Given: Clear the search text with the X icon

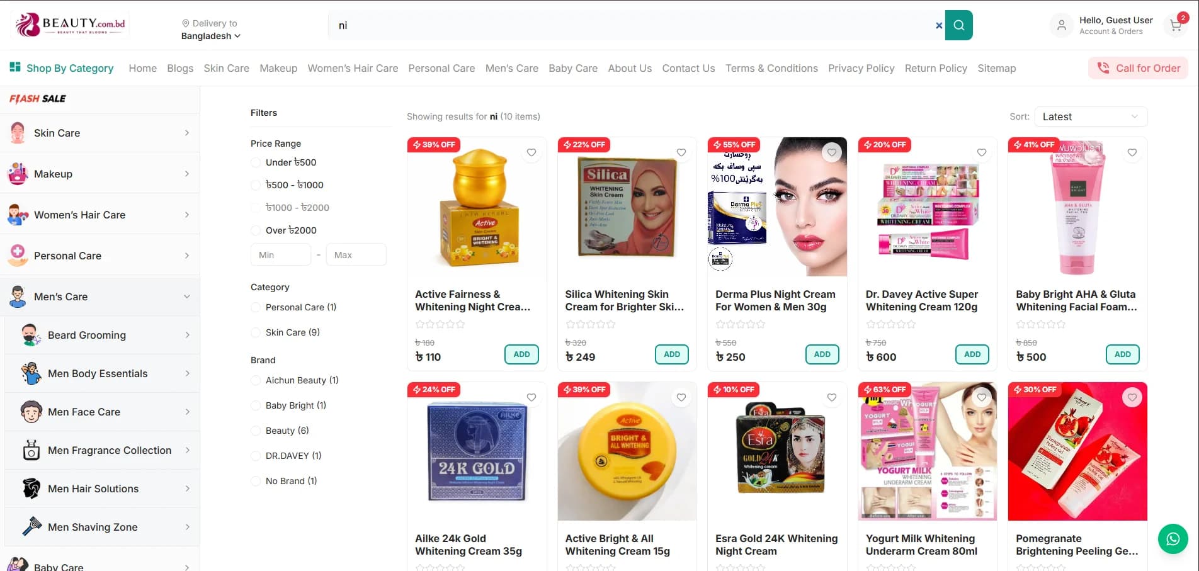Looking at the screenshot, I should [x=939, y=26].
